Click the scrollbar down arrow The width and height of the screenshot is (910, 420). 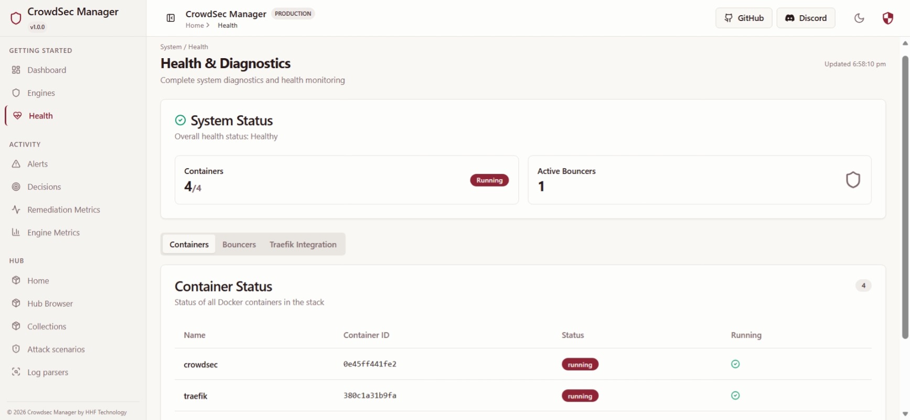(905, 414)
